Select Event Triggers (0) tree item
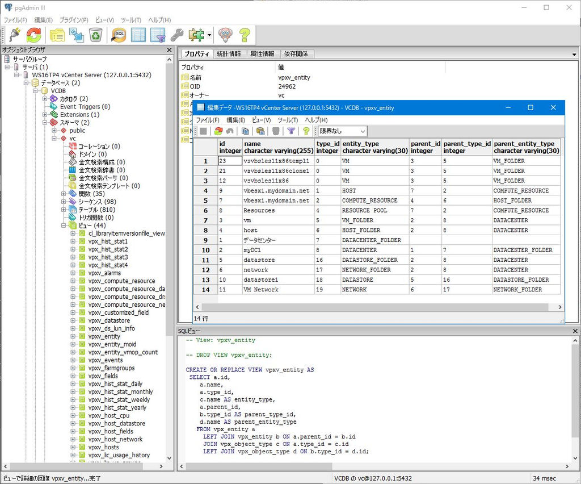This screenshot has height=484, width=581. [85, 107]
